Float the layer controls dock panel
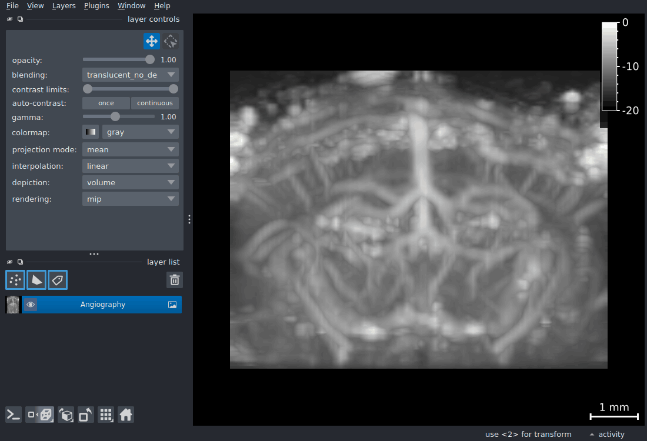The width and height of the screenshot is (647, 441). click(x=20, y=19)
